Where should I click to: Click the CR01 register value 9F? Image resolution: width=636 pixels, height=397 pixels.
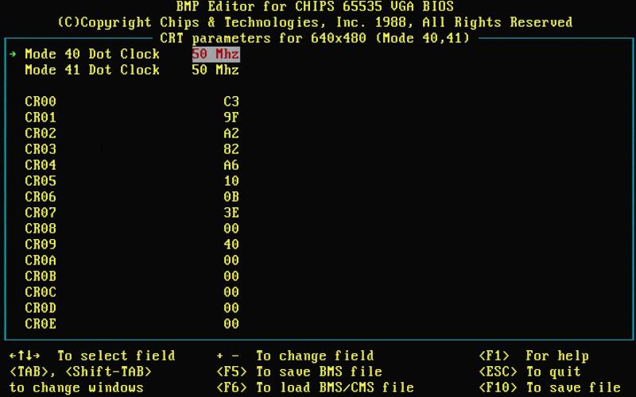pyautogui.click(x=231, y=118)
